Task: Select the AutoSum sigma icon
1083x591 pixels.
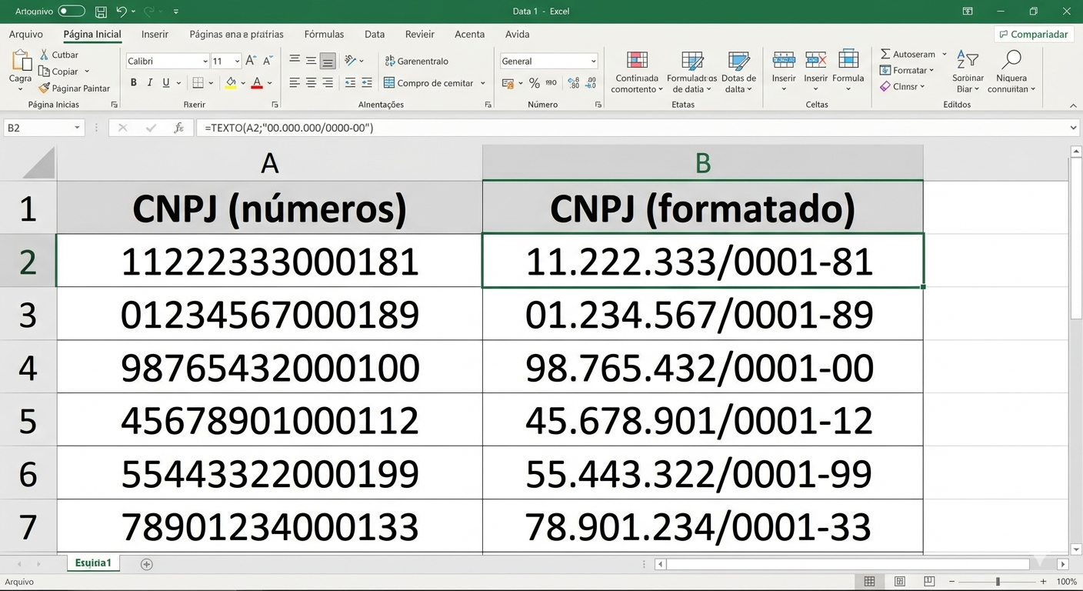Action: click(885, 54)
